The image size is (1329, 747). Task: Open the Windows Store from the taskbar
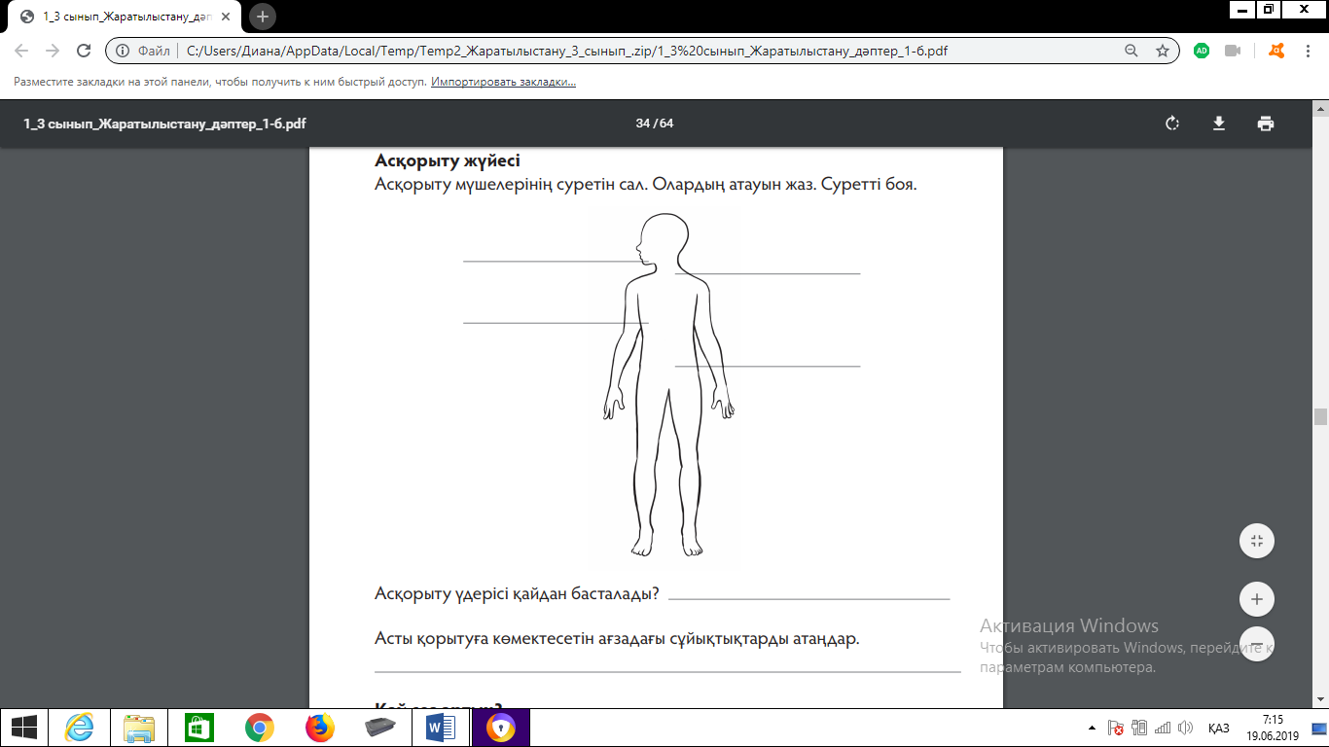tap(198, 728)
